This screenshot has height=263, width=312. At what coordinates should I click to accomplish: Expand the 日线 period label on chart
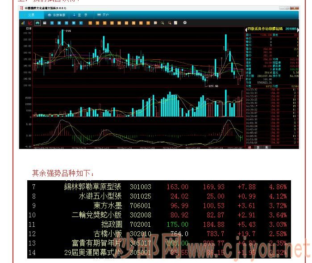(29, 28)
